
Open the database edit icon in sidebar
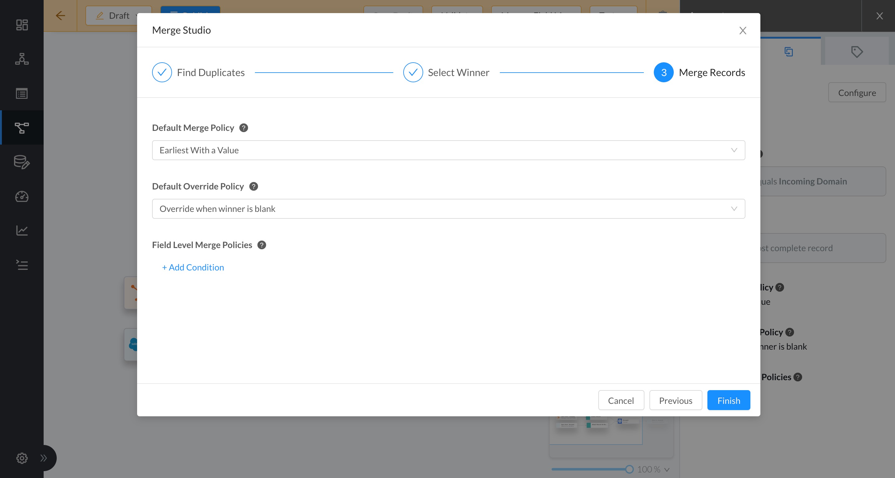click(x=22, y=162)
